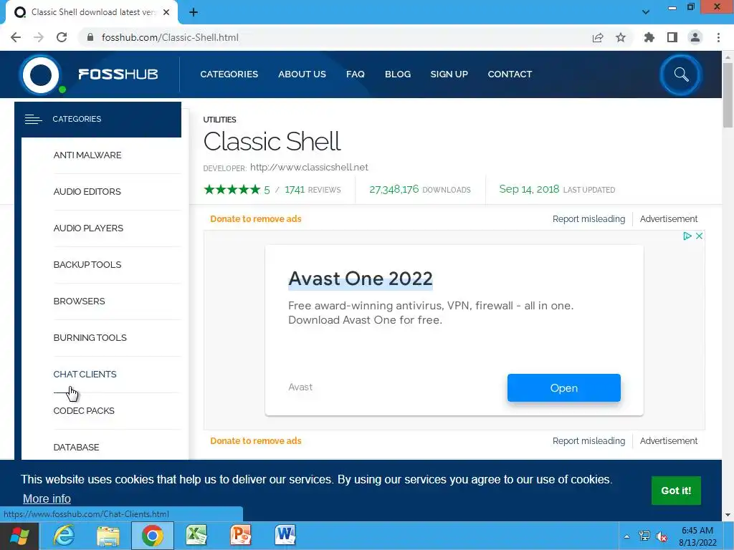The image size is (734, 550).
Task: Close the Classic Shell tab
Action: coord(166,12)
